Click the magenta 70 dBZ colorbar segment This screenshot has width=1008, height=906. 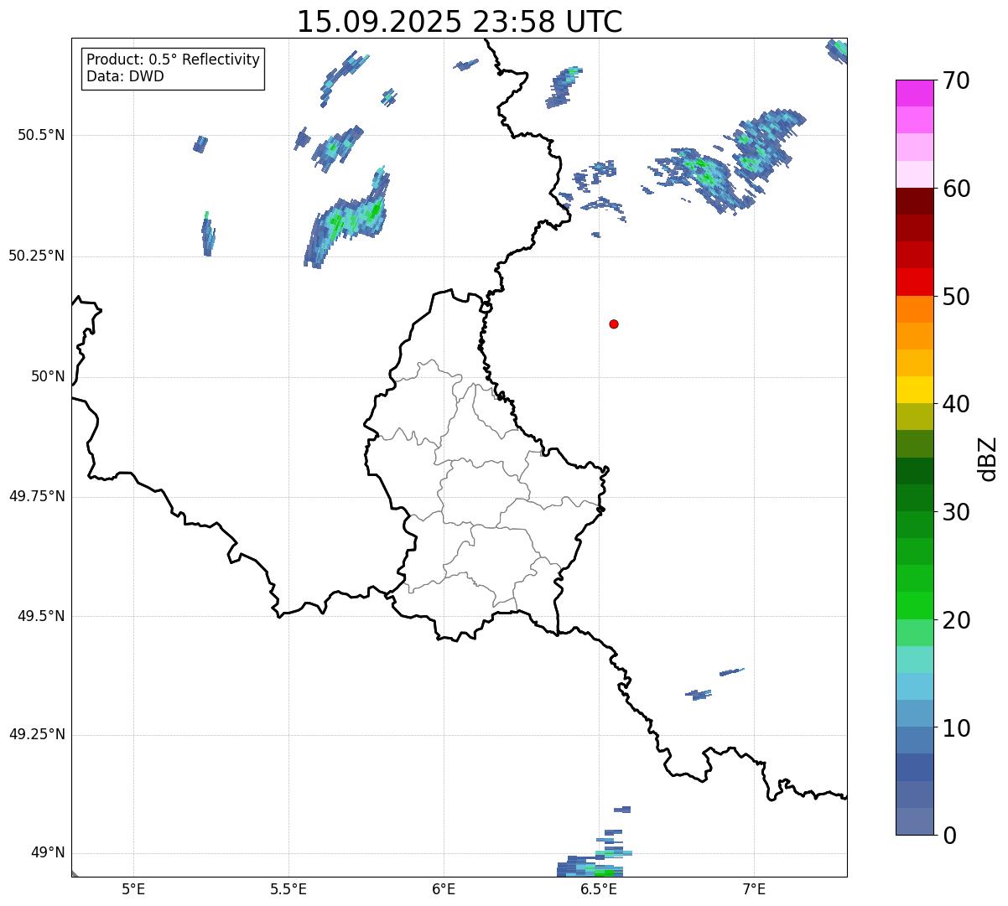(x=915, y=93)
